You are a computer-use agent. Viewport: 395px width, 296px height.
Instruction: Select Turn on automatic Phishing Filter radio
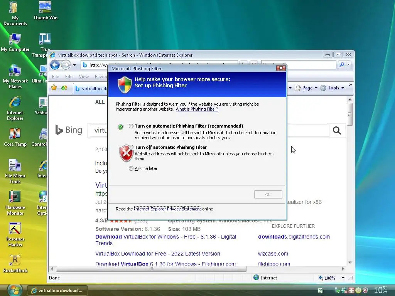(131, 126)
